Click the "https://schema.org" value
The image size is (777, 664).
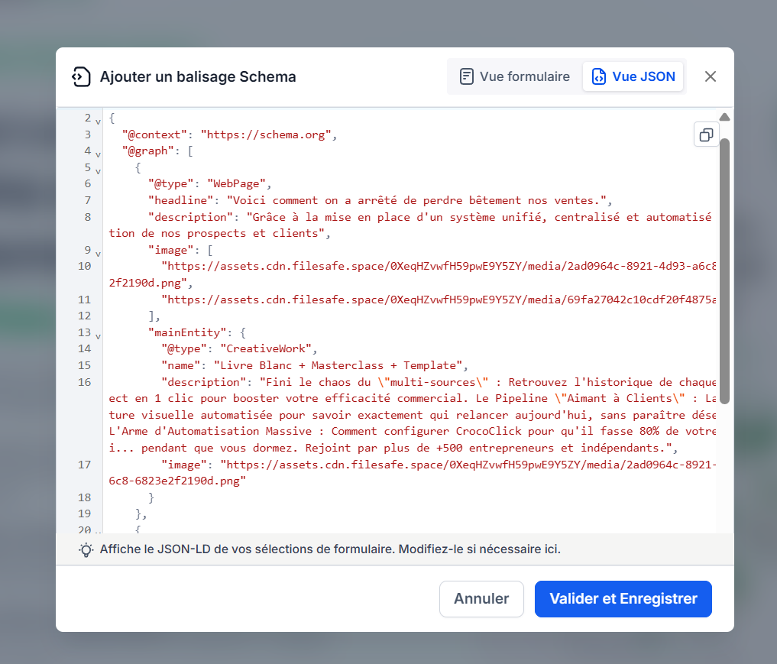(266, 134)
